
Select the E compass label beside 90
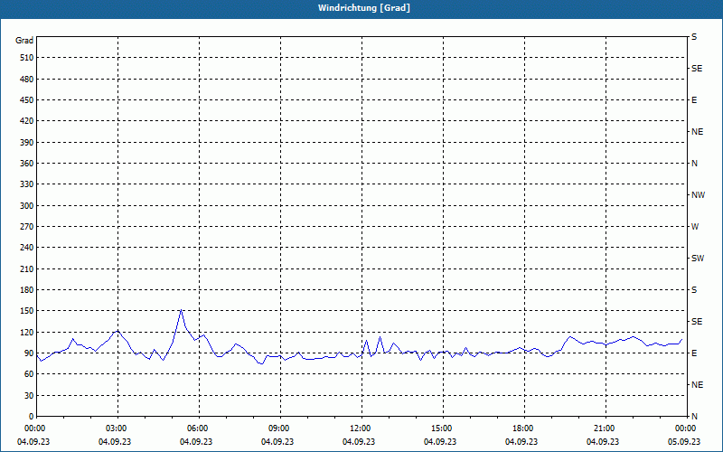[x=694, y=353]
